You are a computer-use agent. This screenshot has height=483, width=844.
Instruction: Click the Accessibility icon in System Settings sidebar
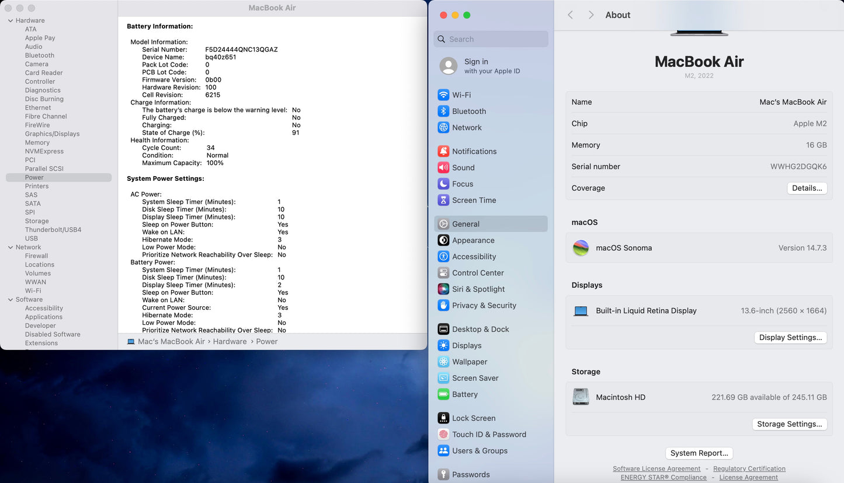(443, 257)
